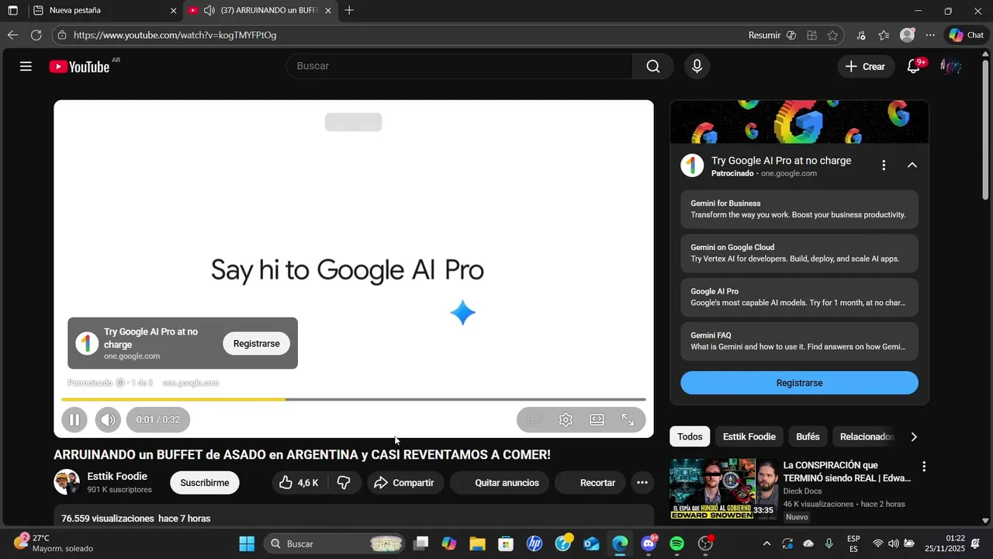
Task: Click the player subtitles icon
Action: (534, 420)
